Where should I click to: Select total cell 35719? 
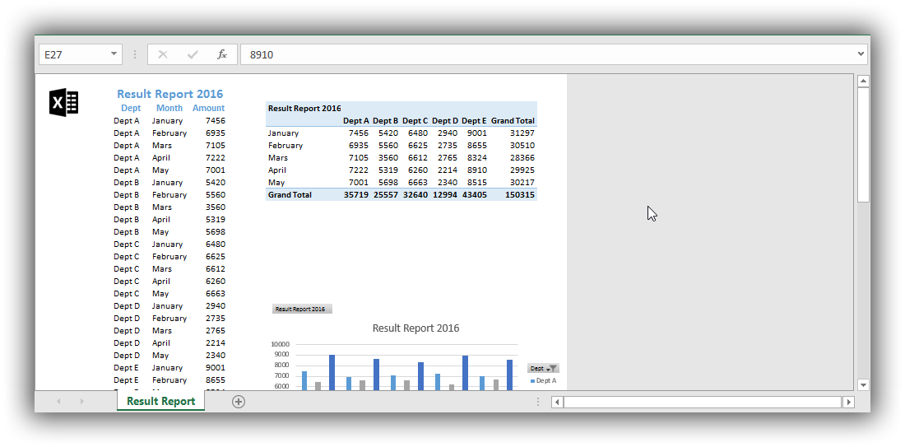pyautogui.click(x=356, y=194)
